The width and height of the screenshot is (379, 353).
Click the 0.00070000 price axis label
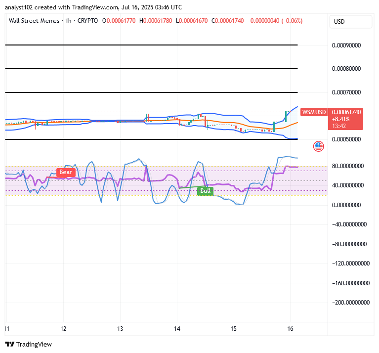tap(346, 92)
